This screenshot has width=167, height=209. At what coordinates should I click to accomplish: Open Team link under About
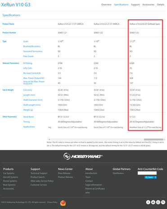click(88, 177)
